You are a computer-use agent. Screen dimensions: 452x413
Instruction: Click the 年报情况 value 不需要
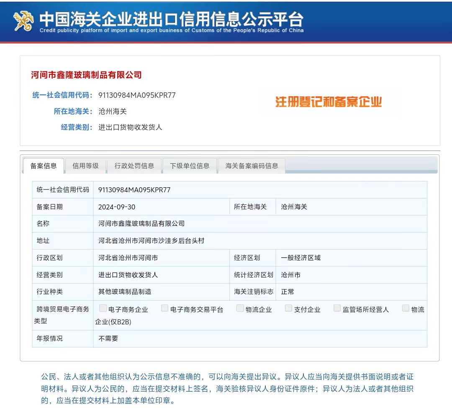click(108, 339)
